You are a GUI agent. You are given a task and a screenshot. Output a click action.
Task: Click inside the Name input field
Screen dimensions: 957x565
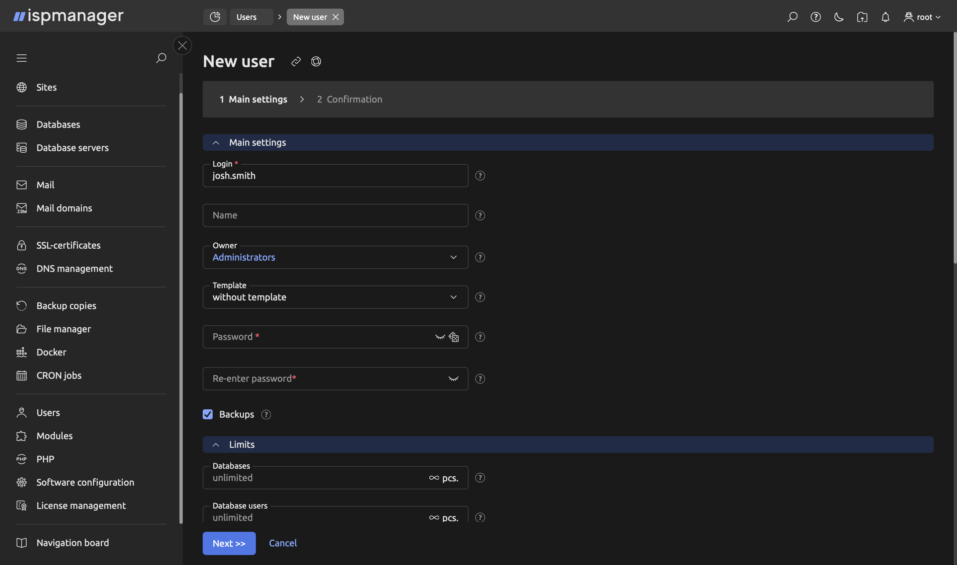[335, 215]
